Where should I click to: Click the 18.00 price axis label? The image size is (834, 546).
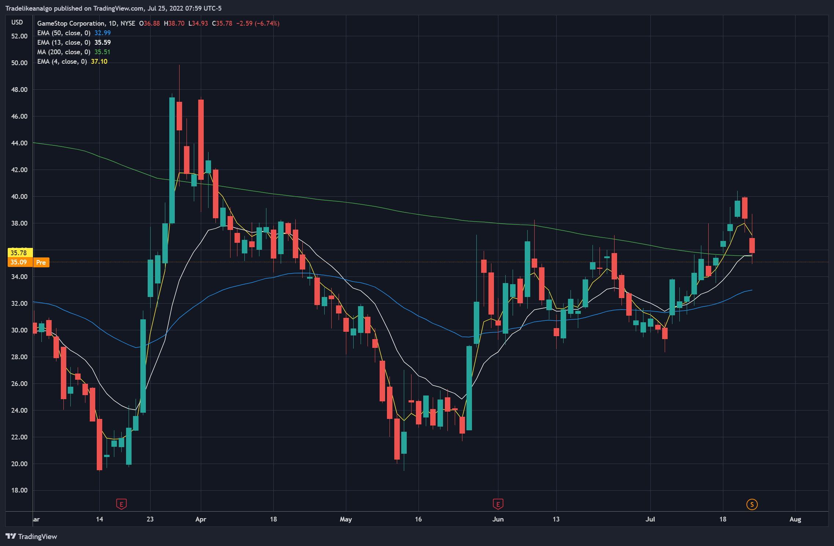tap(19, 490)
